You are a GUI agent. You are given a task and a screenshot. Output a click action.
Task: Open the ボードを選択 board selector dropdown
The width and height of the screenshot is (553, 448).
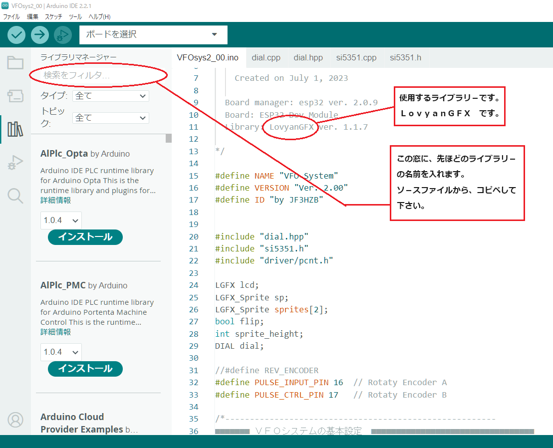[153, 34]
